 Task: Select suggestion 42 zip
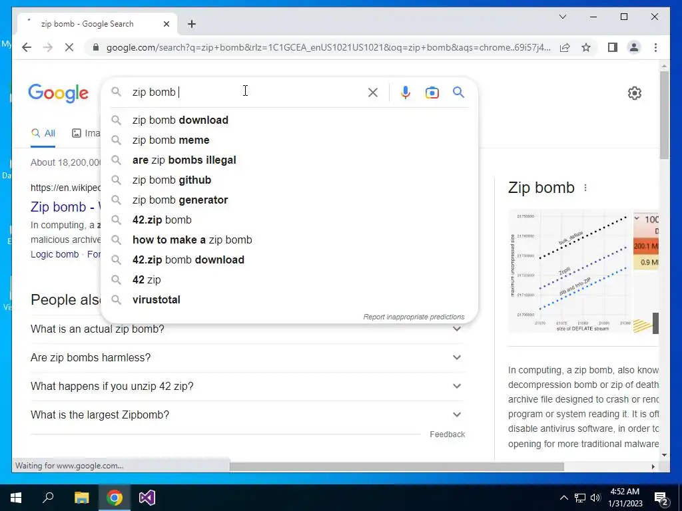pos(289,280)
